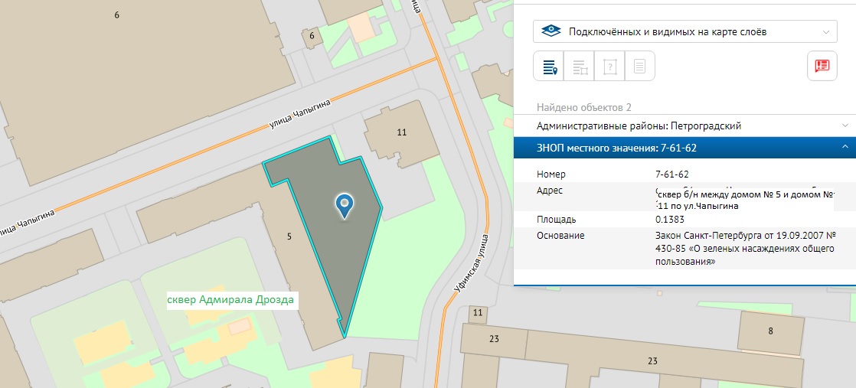This screenshot has height=388, width=856.
Task: Click the layers eye icon in dropdown
Action: (x=551, y=31)
